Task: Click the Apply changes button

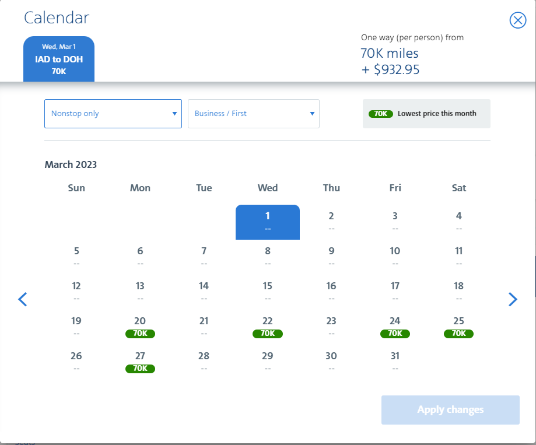Action: [450, 409]
